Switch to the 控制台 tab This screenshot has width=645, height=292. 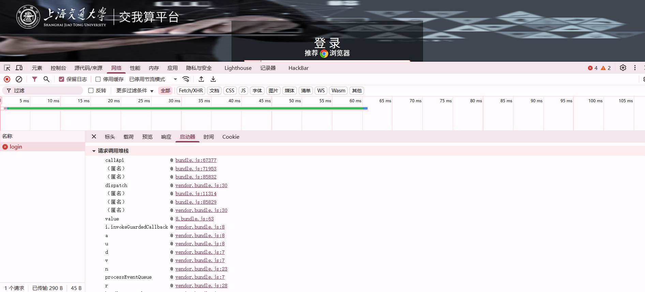click(58, 68)
